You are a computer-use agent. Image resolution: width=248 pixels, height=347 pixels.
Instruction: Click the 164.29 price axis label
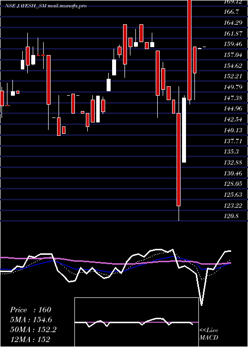tap(233, 23)
